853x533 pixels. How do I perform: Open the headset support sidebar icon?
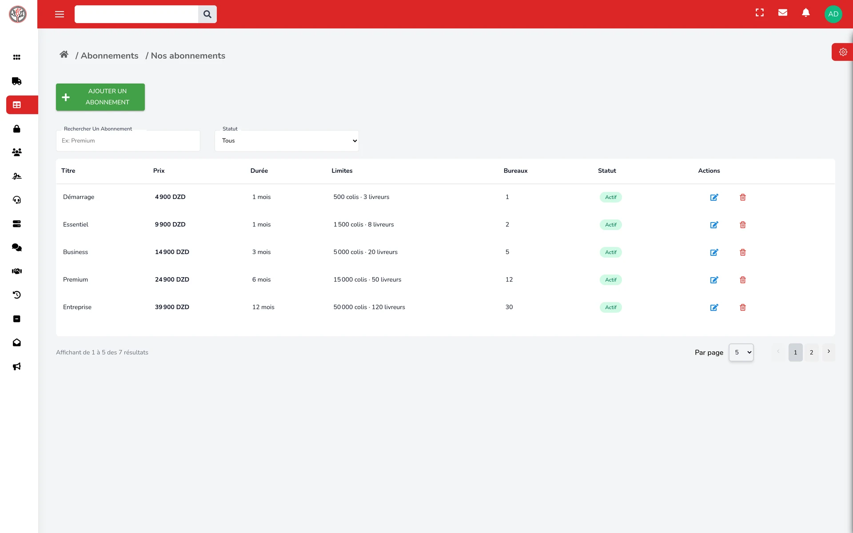pyautogui.click(x=17, y=200)
